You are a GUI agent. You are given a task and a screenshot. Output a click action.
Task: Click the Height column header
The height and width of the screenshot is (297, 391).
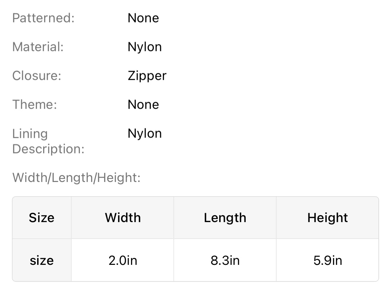[x=327, y=218]
